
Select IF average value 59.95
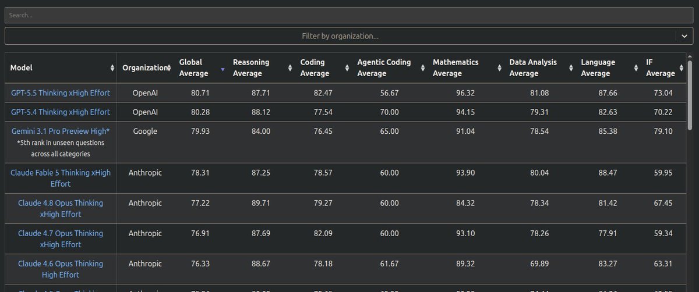(662, 173)
